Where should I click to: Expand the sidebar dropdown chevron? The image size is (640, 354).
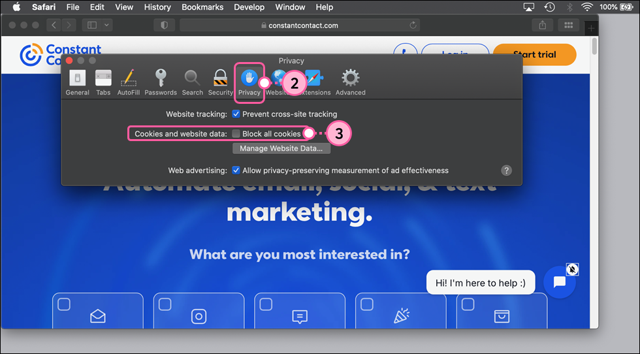[x=106, y=25]
